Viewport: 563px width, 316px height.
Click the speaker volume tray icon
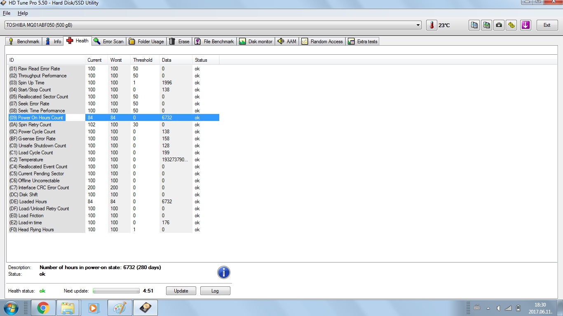coord(498,308)
